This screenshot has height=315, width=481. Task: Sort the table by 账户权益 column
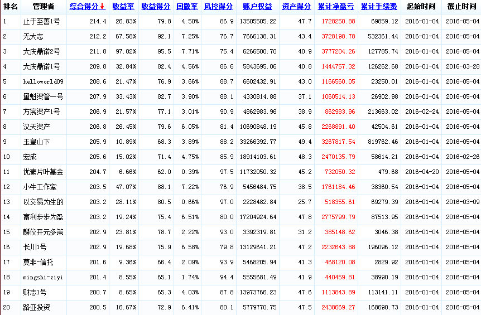[x=258, y=7]
